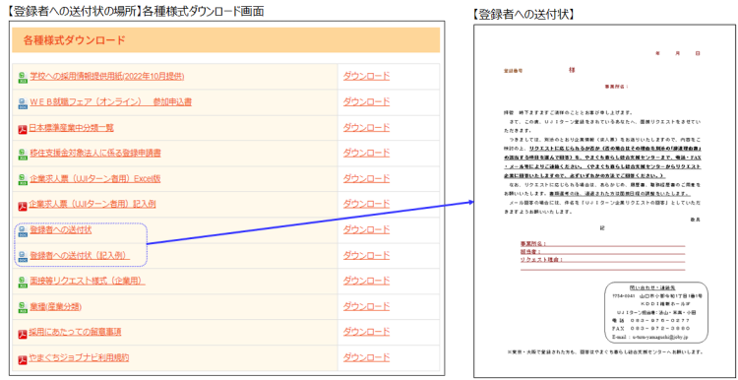Click ダウンロード for 業種(産業分類)
Screen dimensions: 738x380
(366, 306)
